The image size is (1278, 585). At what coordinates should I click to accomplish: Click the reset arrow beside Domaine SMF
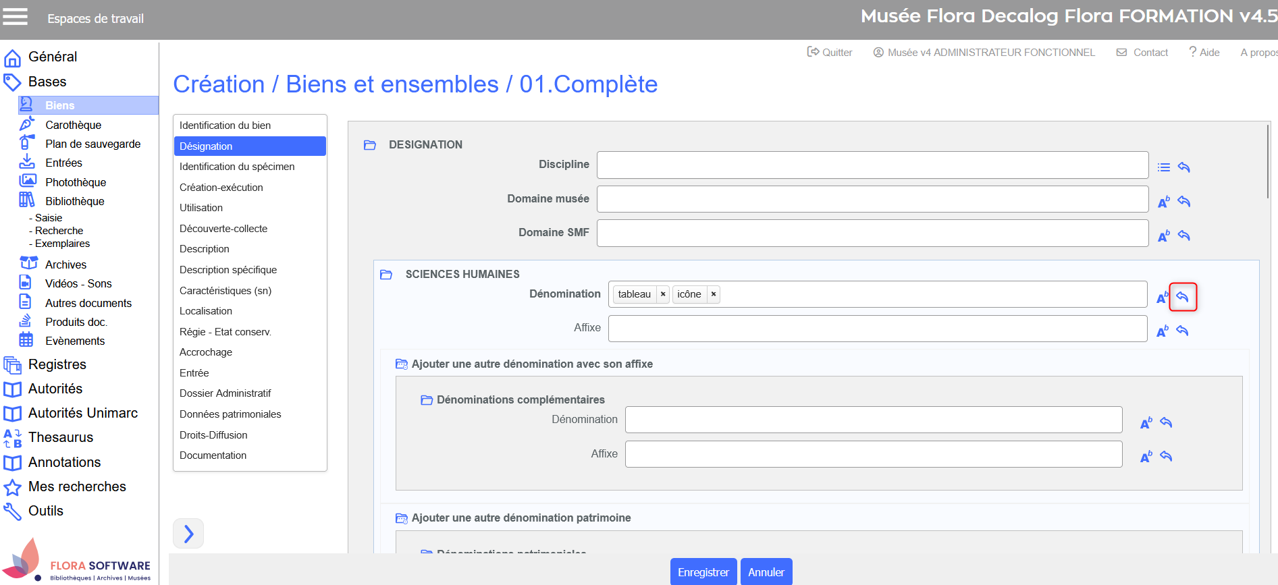[x=1183, y=235]
